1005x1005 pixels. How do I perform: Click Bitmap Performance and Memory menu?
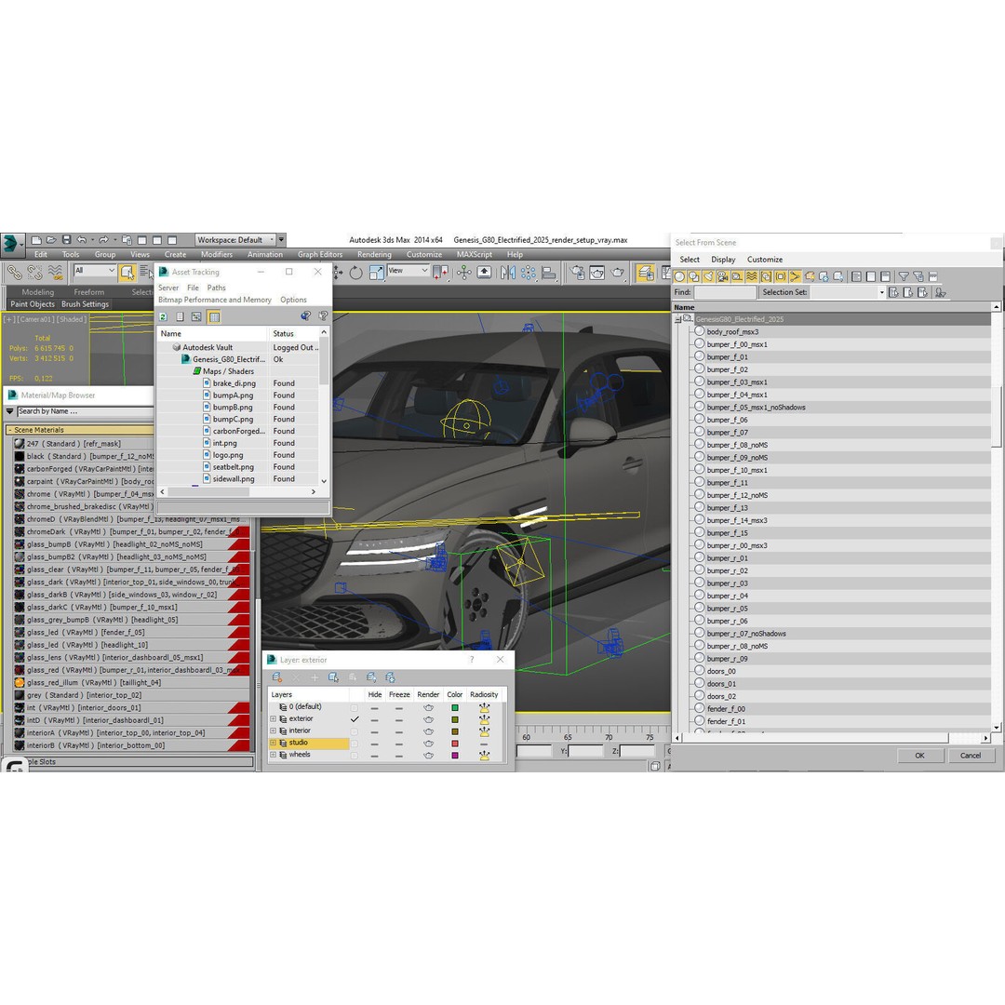pyautogui.click(x=214, y=300)
